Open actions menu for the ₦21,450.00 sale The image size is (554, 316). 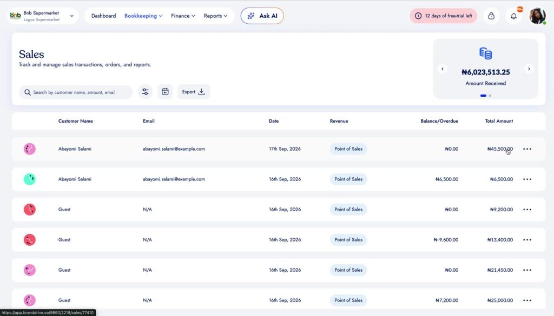[527, 270]
